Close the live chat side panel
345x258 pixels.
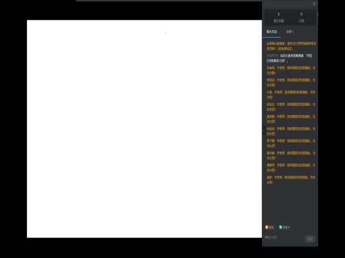[314, 4]
